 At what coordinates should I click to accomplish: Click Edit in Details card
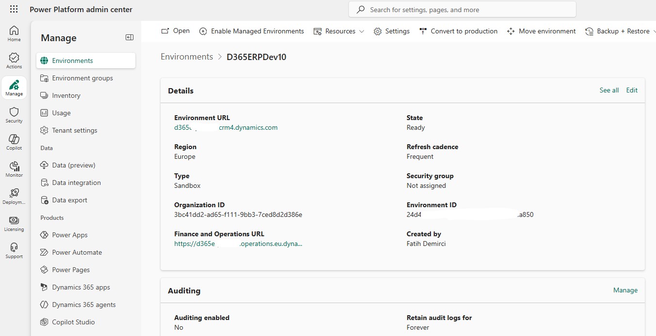632,90
